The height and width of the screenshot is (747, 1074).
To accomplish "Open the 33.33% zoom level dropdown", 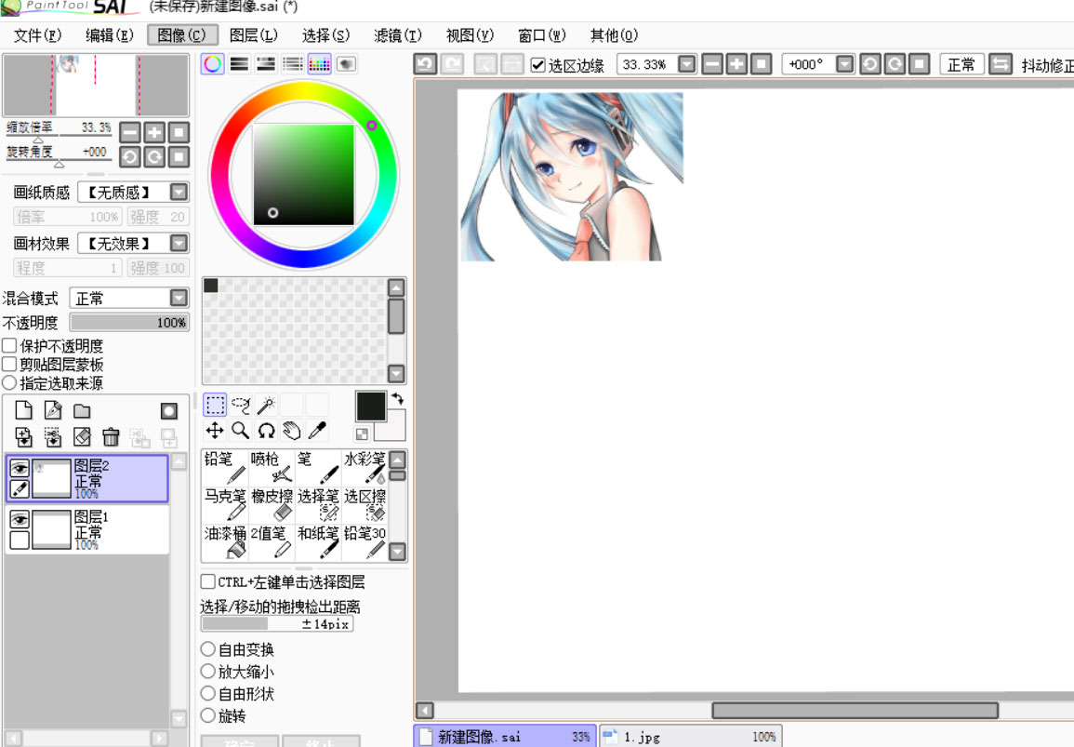I will (686, 64).
